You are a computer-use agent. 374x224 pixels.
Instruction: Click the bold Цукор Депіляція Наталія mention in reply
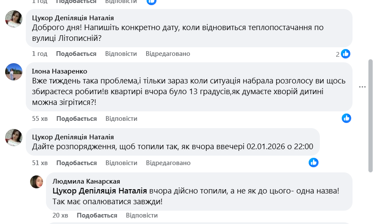pyautogui.click(x=100, y=191)
